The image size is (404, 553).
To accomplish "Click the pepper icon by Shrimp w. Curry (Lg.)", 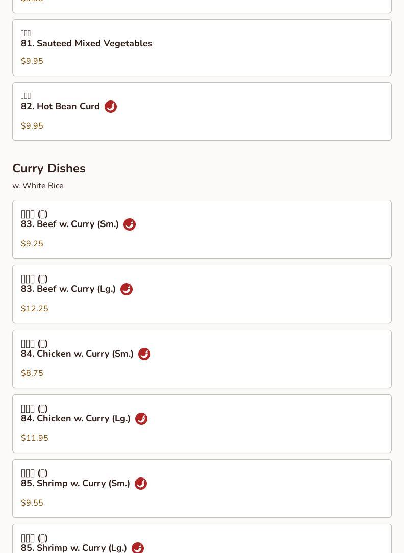I will pyautogui.click(x=138, y=548).
